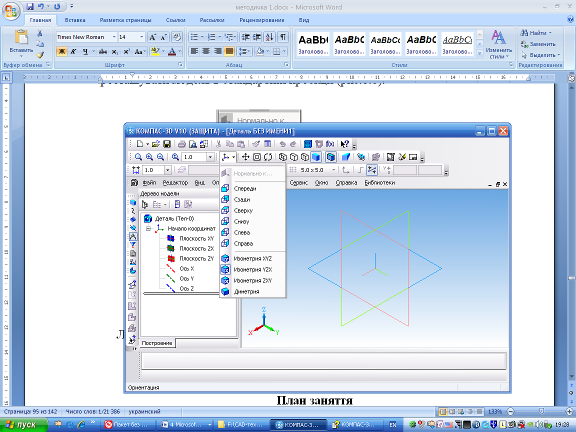Open the Вид ribbon tab in Word

(304, 20)
